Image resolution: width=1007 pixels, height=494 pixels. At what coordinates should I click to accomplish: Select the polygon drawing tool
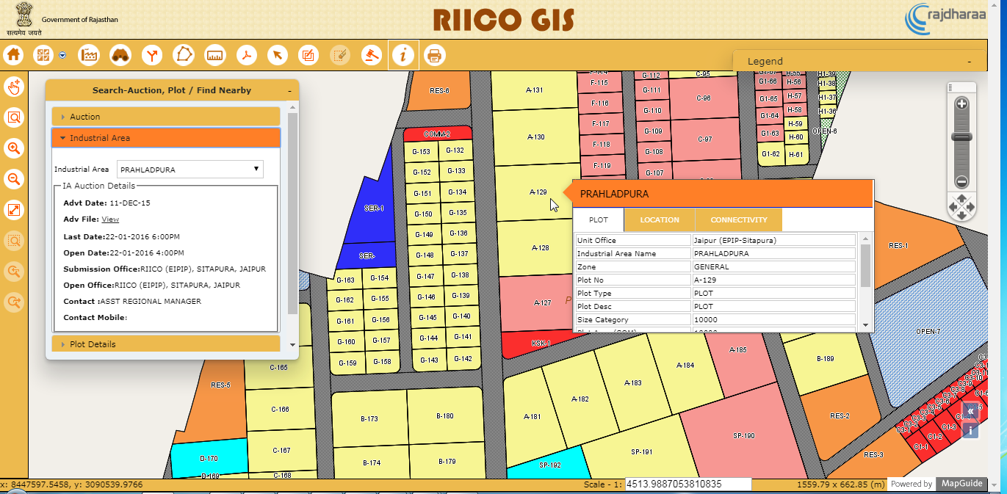(x=183, y=55)
